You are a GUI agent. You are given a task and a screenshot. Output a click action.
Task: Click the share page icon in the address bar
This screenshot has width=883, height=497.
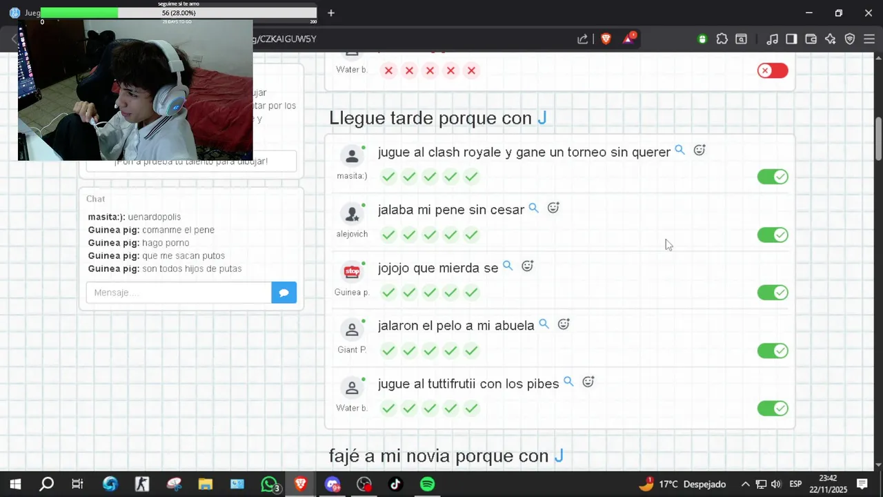pyautogui.click(x=583, y=39)
